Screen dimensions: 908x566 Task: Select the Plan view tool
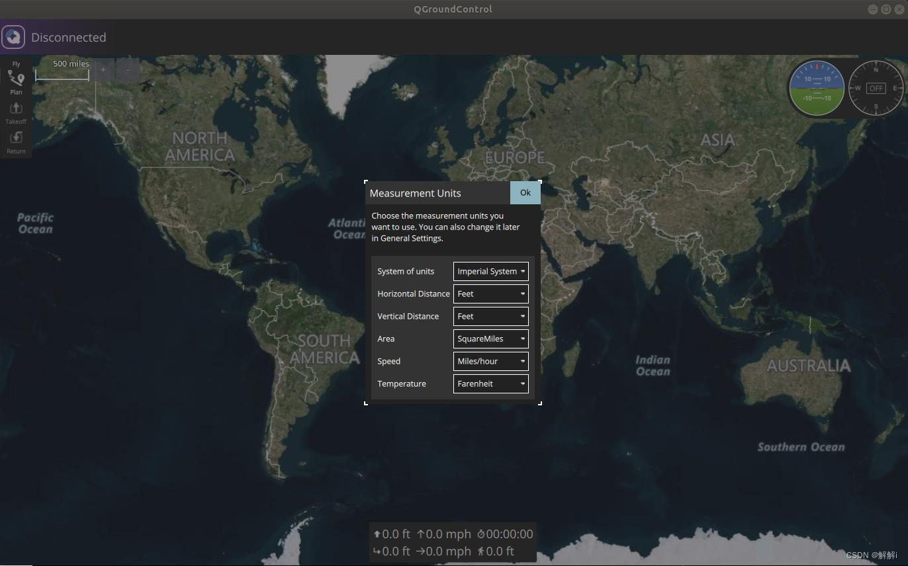coord(16,83)
